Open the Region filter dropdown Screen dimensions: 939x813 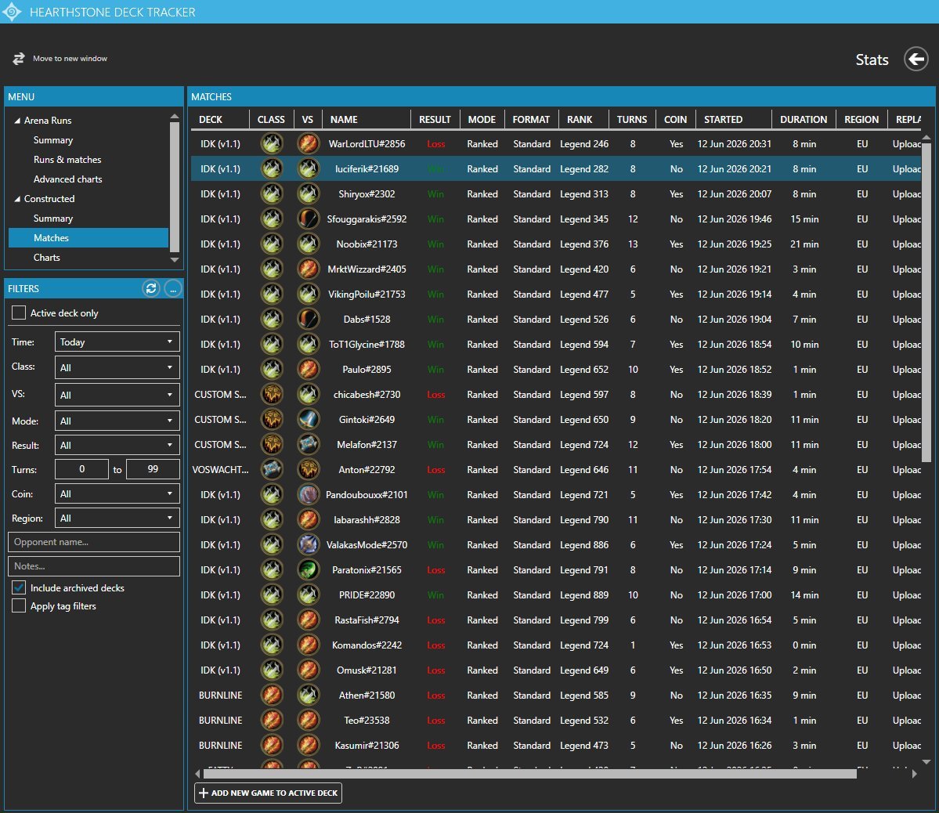[x=117, y=518]
